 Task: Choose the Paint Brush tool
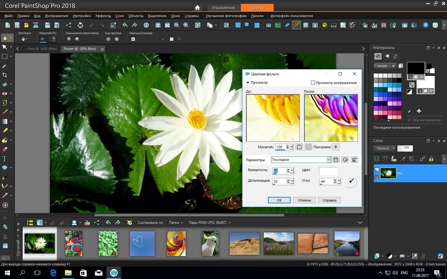click(5, 112)
